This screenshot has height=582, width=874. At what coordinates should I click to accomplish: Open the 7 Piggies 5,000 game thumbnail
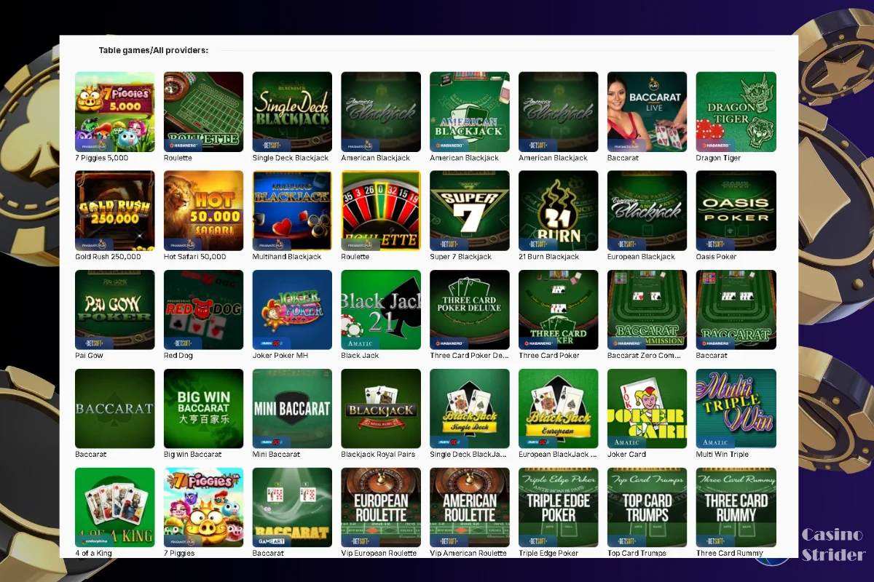pos(114,111)
